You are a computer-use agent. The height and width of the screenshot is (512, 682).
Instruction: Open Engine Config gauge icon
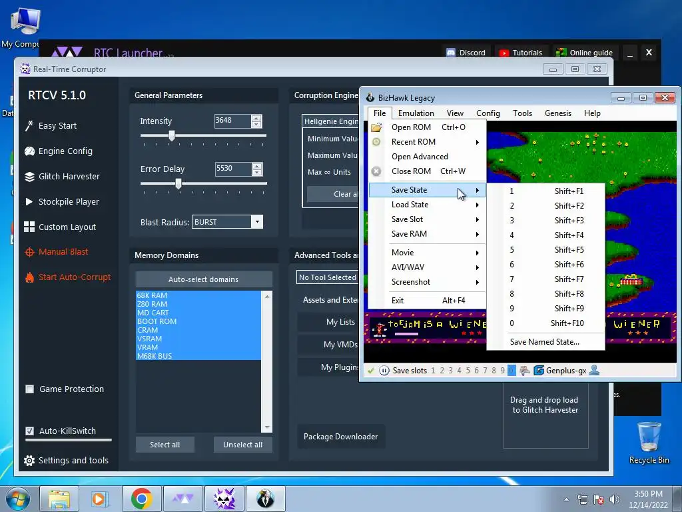click(29, 151)
